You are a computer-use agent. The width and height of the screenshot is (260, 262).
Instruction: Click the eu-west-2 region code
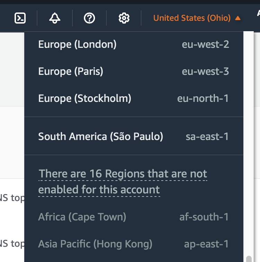(x=205, y=44)
